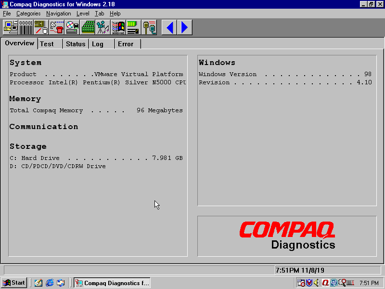Open the Communication satellite and phone icon
The image size is (385, 289).
pyautogui.click(x=57, y=27)
